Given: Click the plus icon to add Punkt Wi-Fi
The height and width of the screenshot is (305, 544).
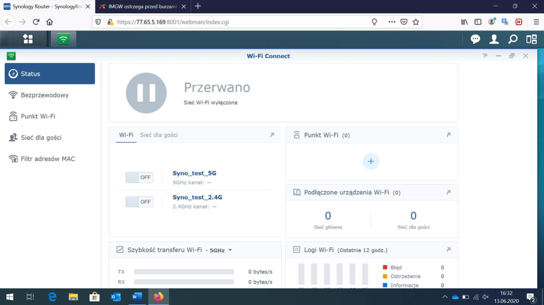Looking at the screenshot, I should click(371, 162).
